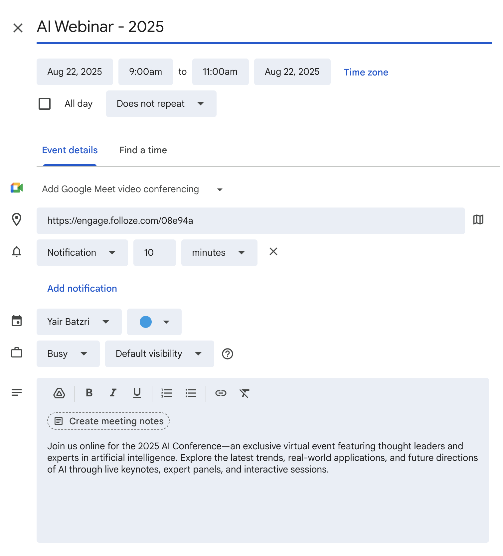Switch to the Find a time tab
This screenshot has height=556, width=503.
(143, 150)
